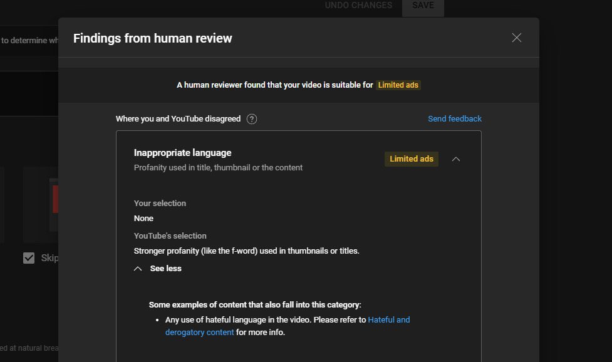Click the Limited ads label in reviewer summary
This screenshot has height=362, width=612.
coord(398,85)
